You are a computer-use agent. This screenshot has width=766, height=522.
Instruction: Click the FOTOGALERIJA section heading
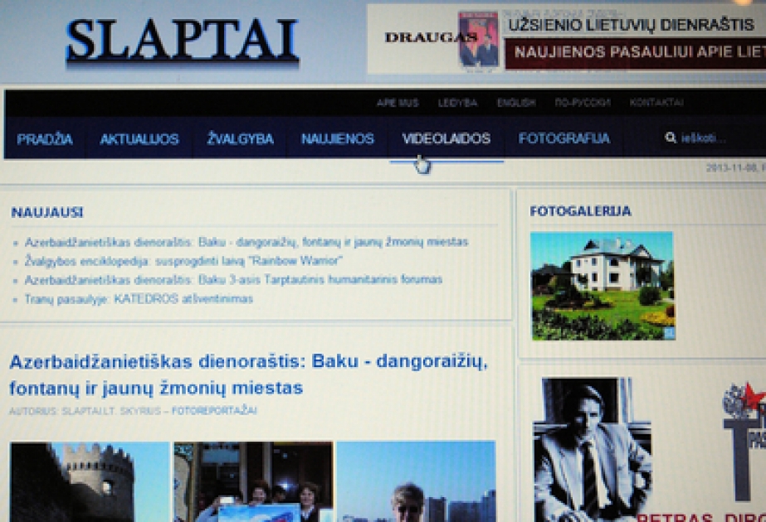[x=580, y=211]
